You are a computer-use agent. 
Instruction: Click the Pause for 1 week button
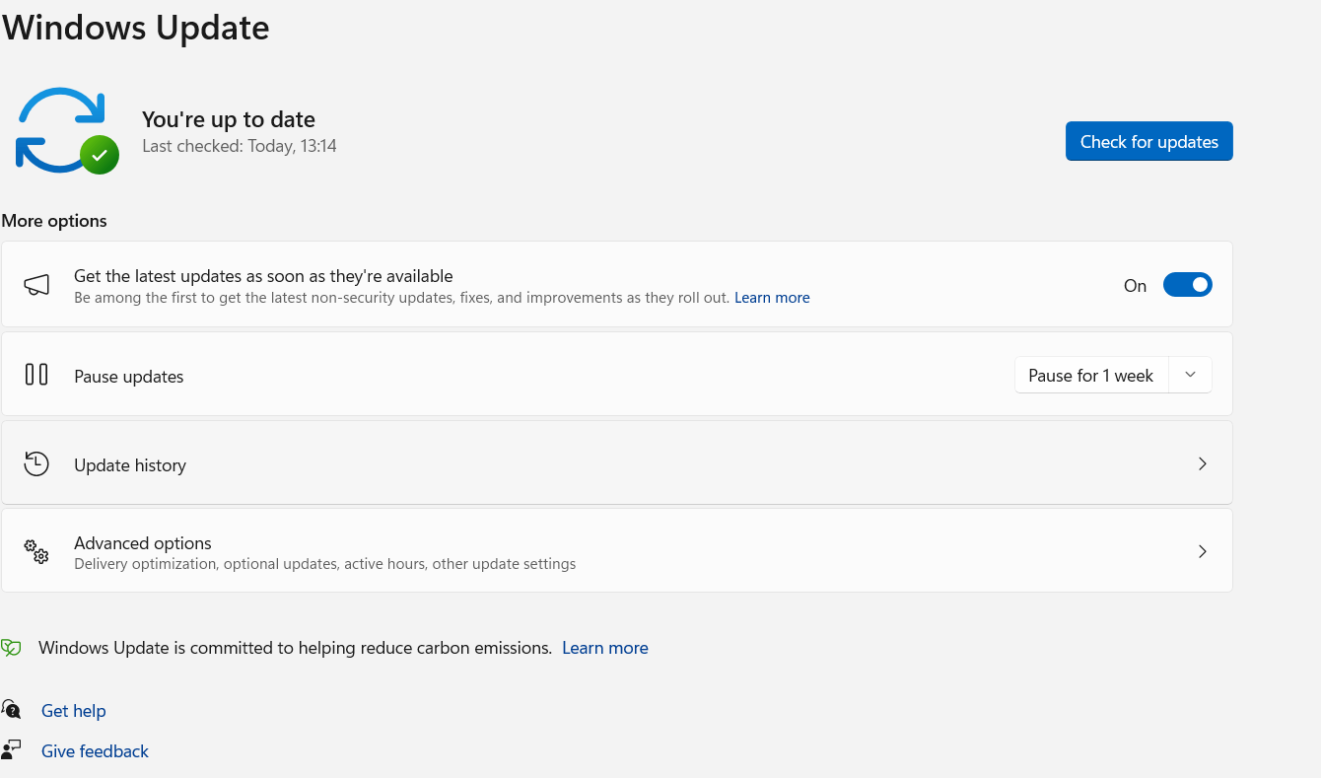click(x=1091, y=375)
